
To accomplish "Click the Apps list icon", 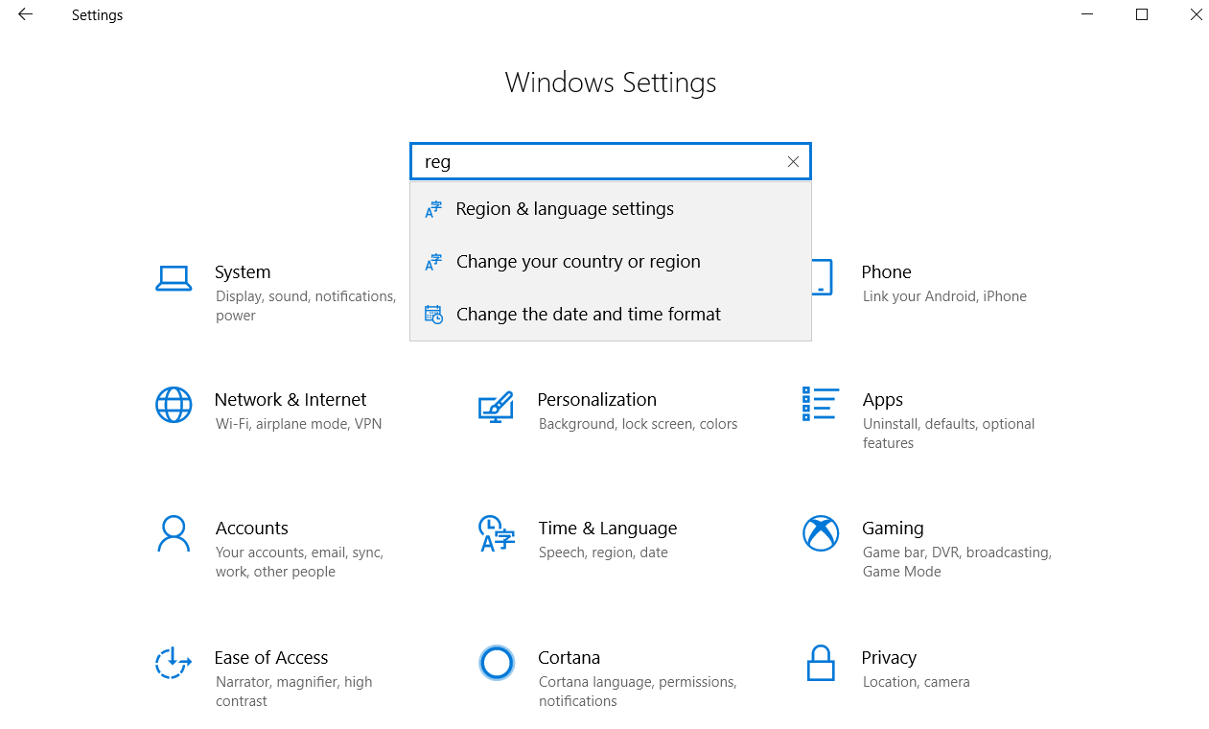I will tap(821, 404).
